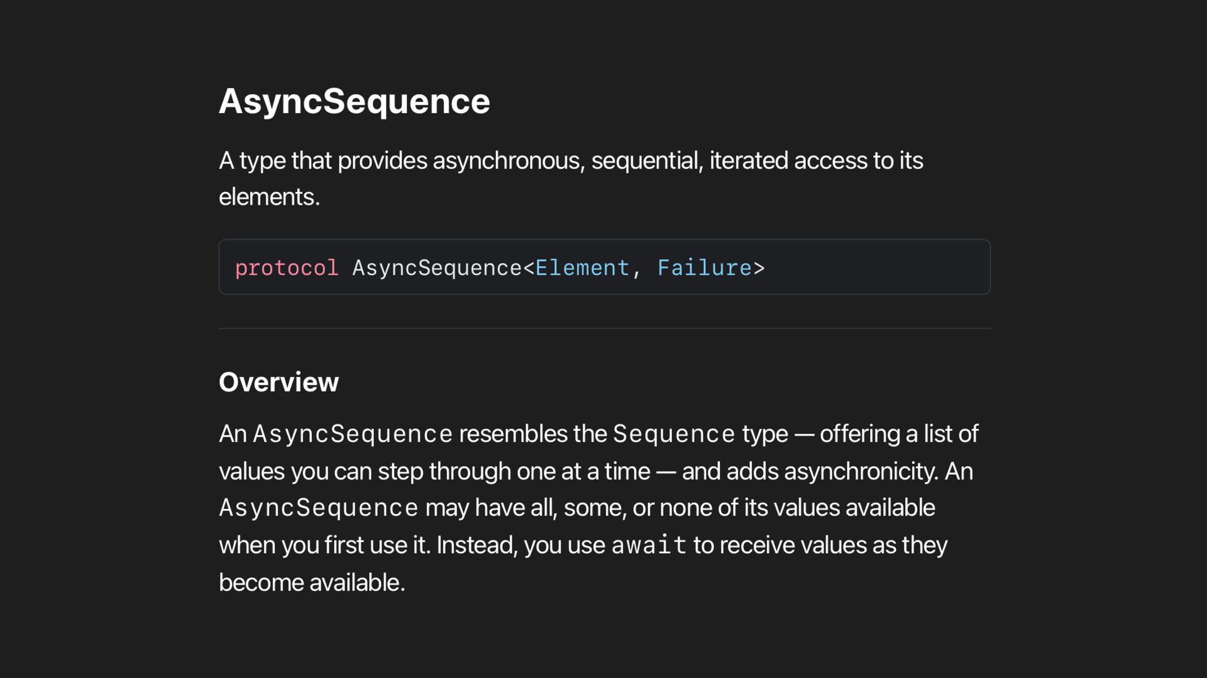1207x678 pixels.
Task: Click the word 'resembles' in overview
Action: tap(513, 434)
